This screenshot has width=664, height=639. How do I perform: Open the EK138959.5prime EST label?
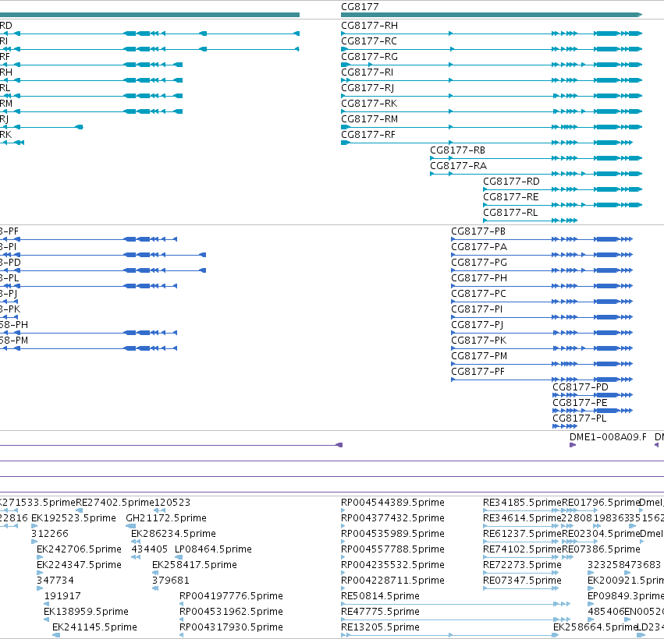pyautogui.click(x=86, y=612)
